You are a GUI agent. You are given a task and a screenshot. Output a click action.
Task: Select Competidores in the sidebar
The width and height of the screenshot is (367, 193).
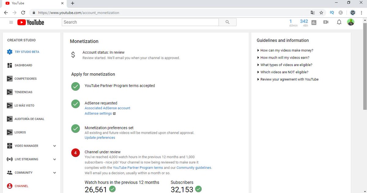click(25, 79)
